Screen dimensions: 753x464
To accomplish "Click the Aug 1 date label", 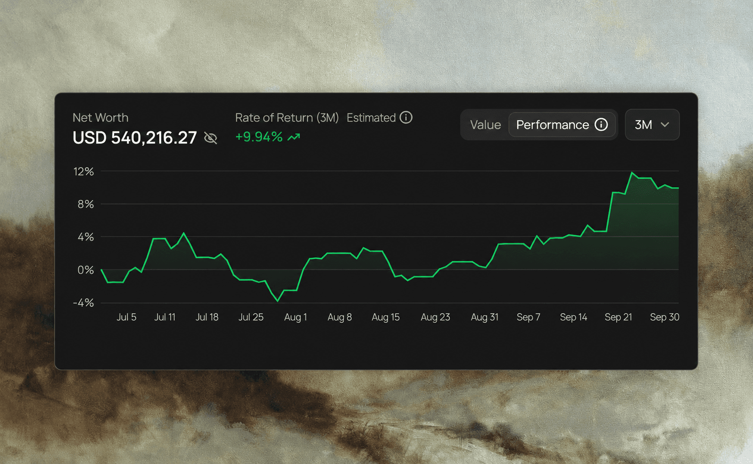I will click(296, 317).
